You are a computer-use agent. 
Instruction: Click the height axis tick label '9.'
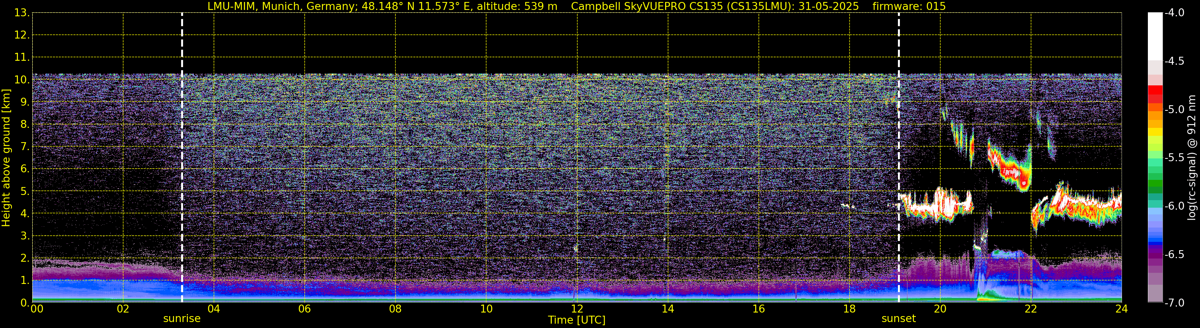click(25, 102)
